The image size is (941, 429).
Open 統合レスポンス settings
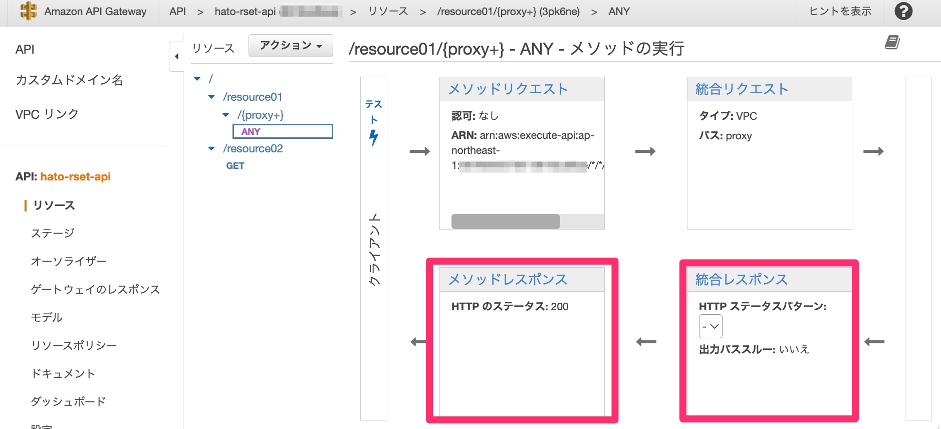pyautogui.click(x=741, y=280)
